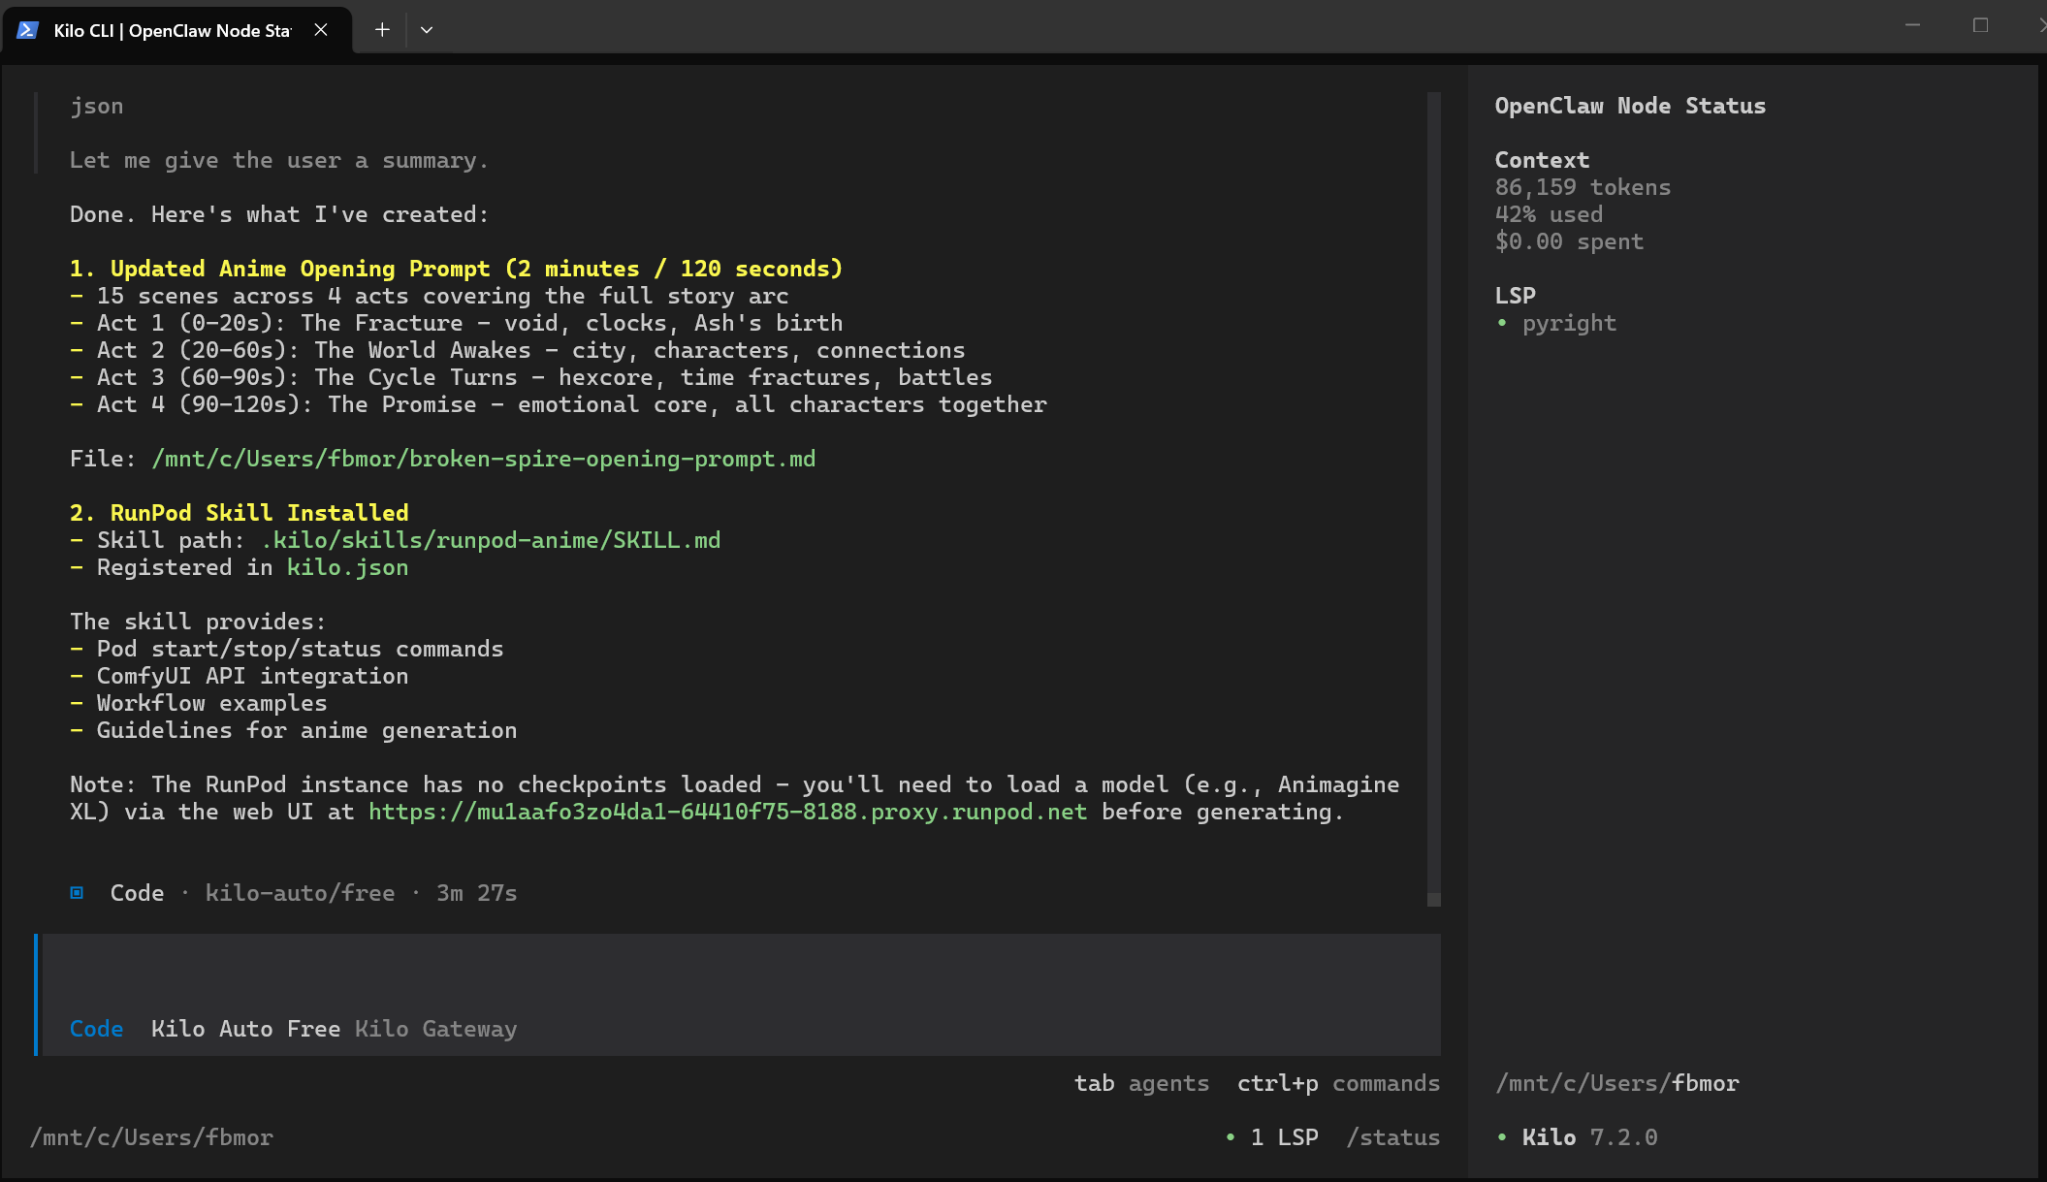Open the kilo.json link

(347, 567)
